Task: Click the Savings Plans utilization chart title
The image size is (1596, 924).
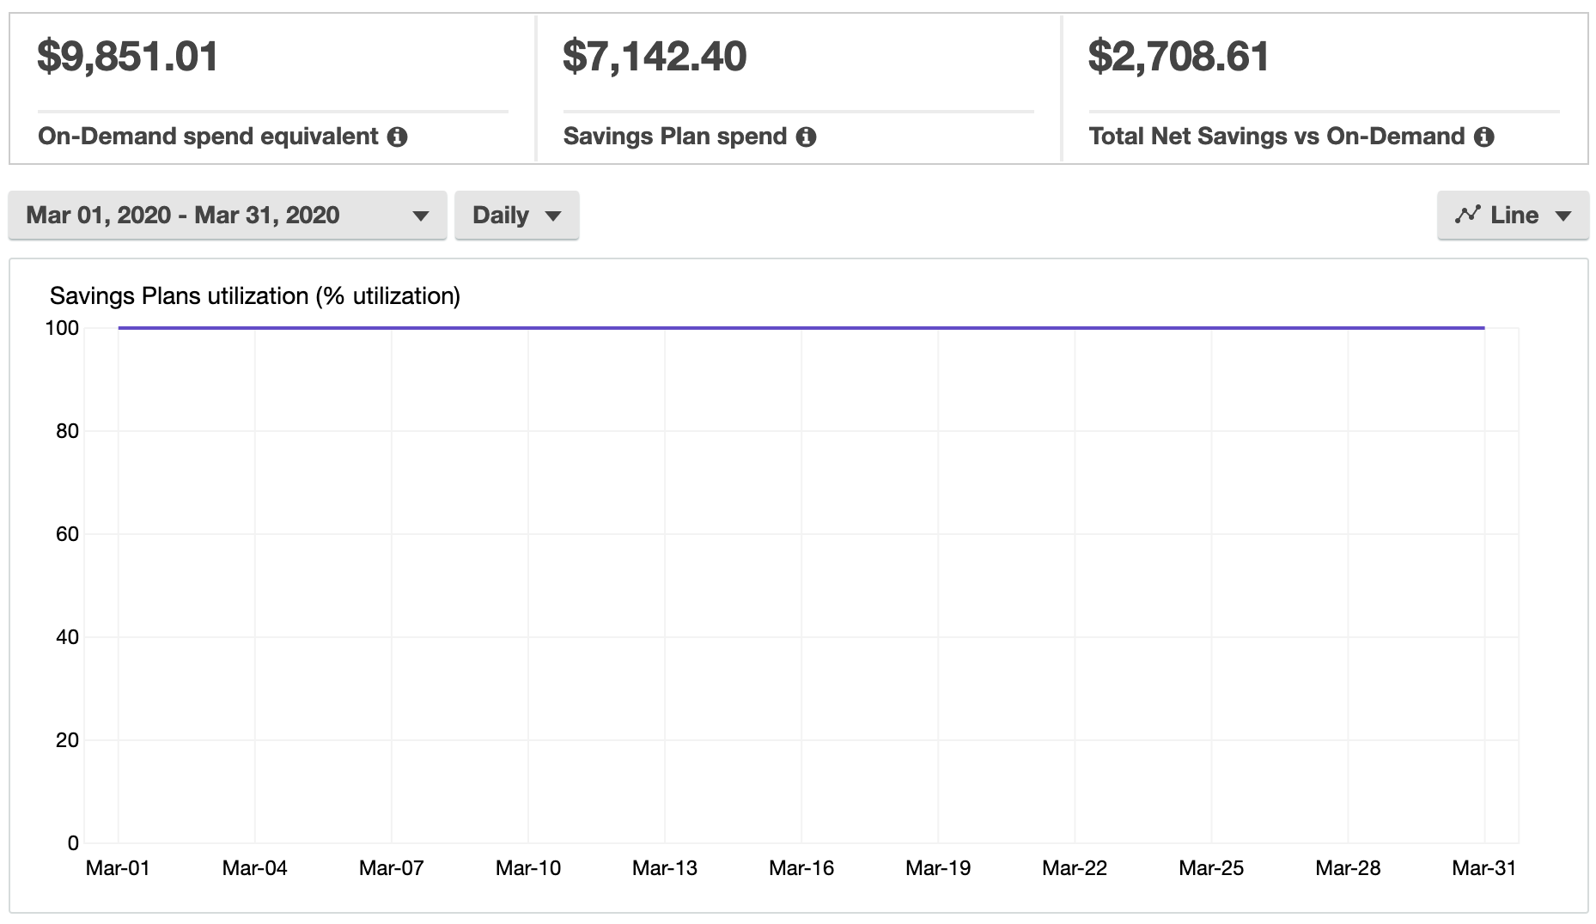Action: pos(255,296)
